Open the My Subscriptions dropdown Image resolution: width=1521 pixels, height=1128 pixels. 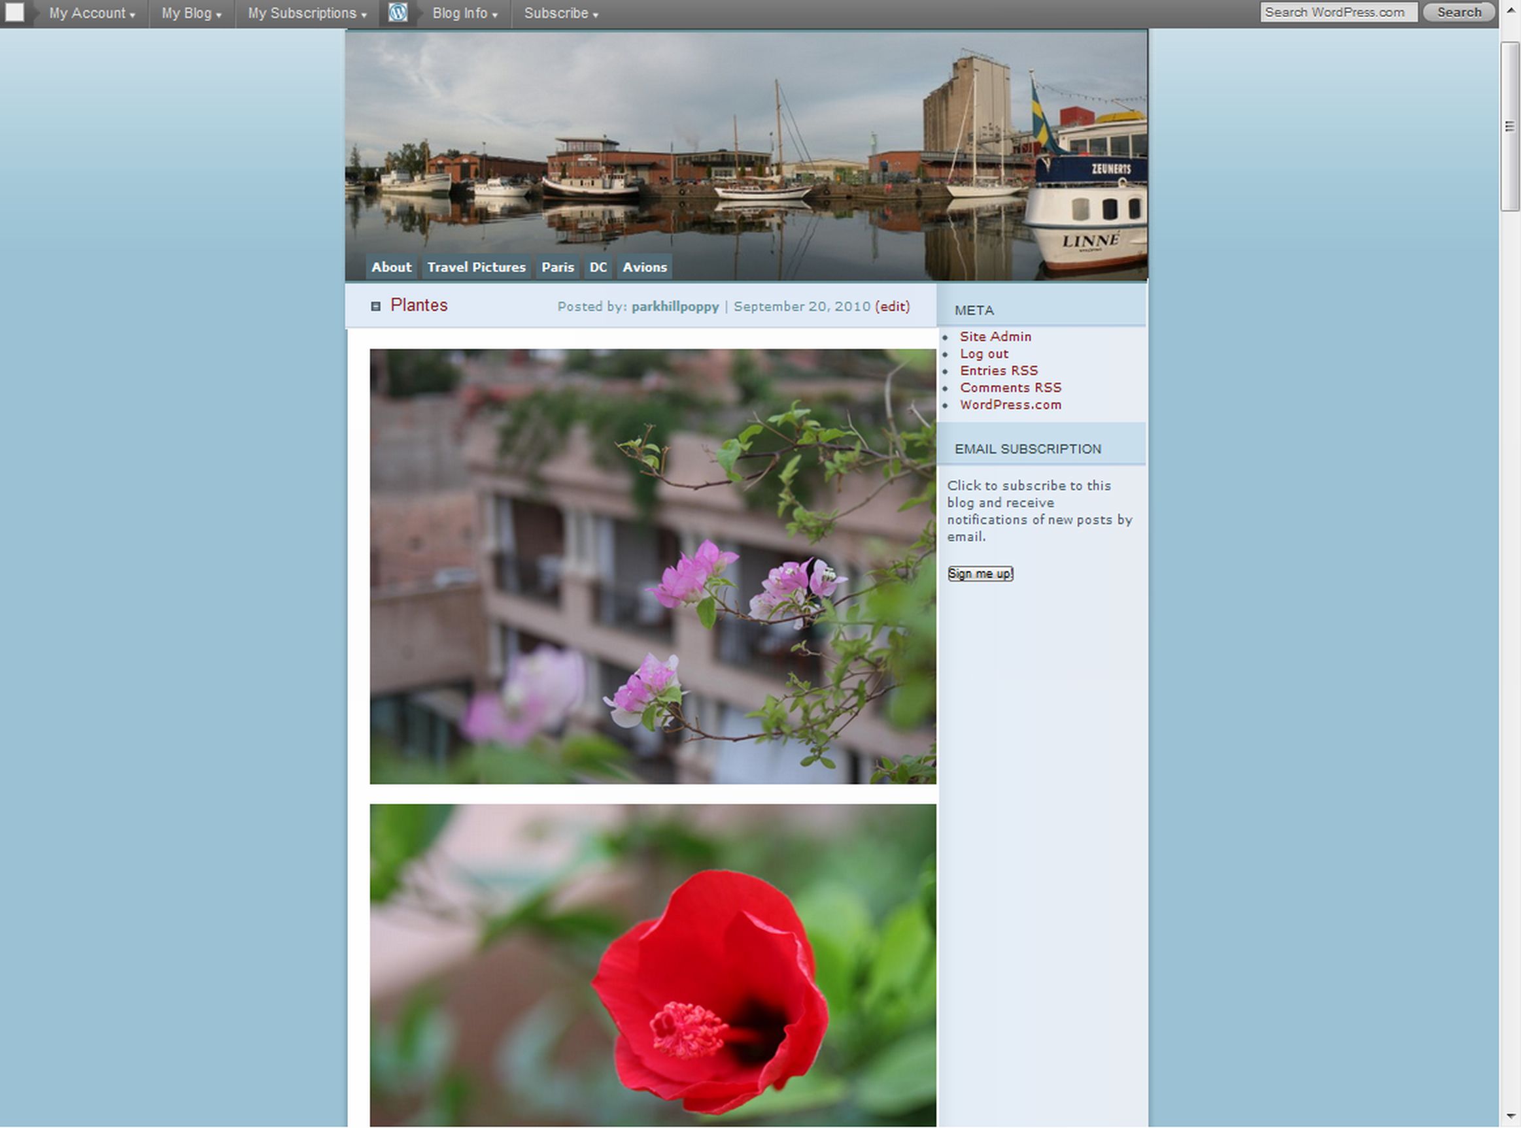307,13
